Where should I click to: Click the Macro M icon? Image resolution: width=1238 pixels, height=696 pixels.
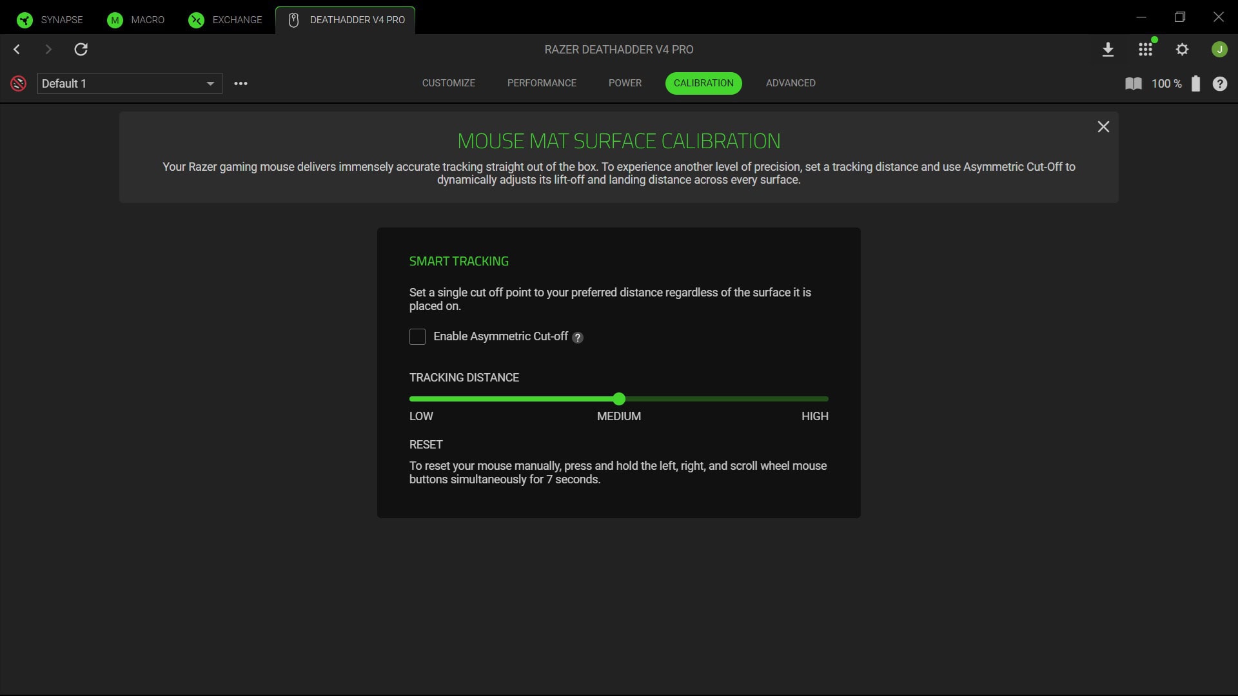pos(115,20)
